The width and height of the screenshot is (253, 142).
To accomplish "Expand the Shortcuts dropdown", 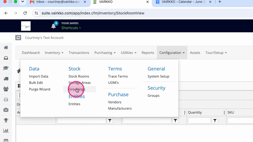I will click(x=71, y=28).
